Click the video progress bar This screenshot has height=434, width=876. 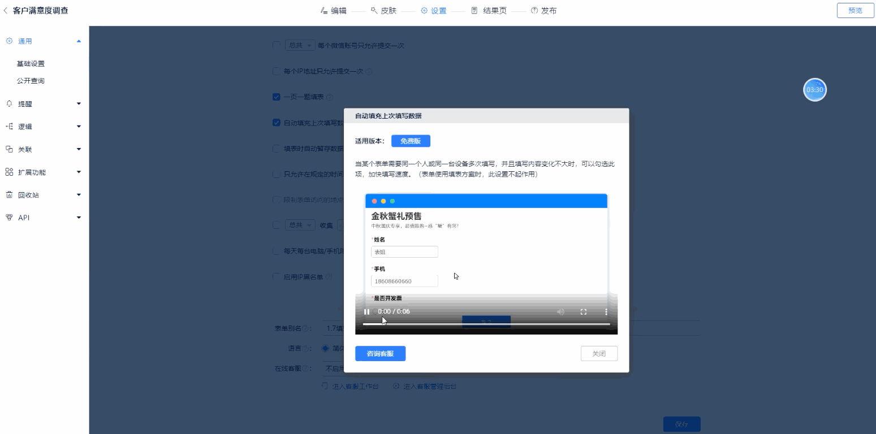486,324
